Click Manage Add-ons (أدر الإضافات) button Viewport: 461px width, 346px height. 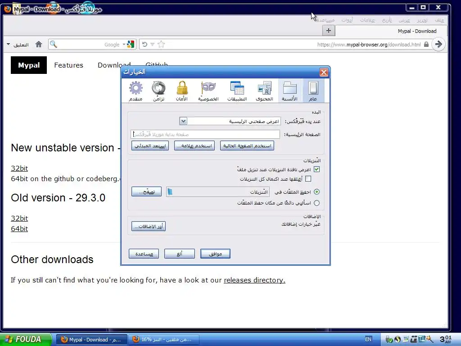coord(149,226)
